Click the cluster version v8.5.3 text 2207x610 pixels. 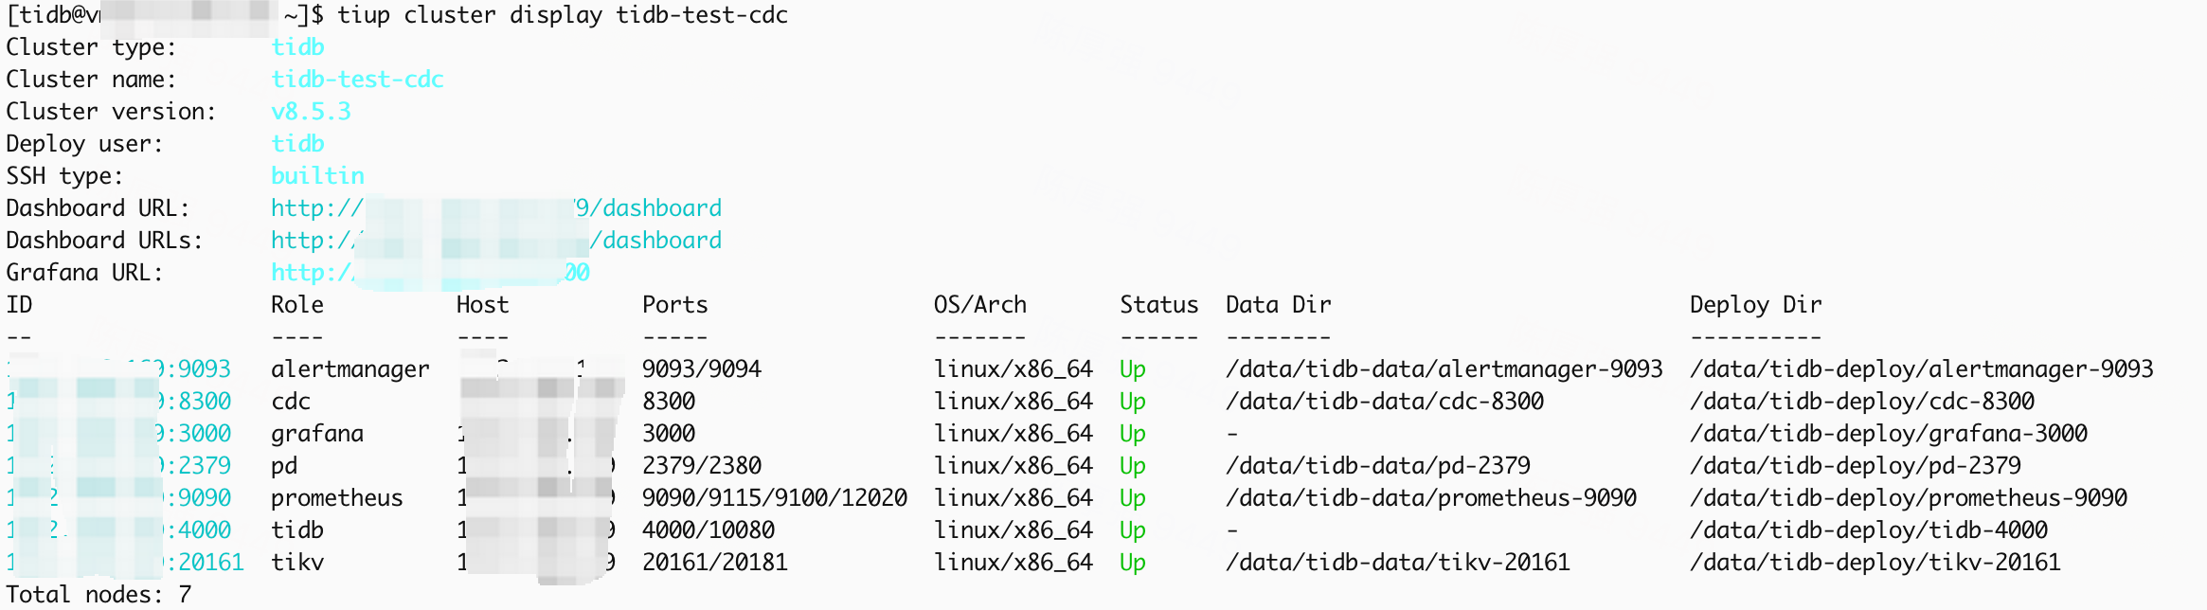311,112
